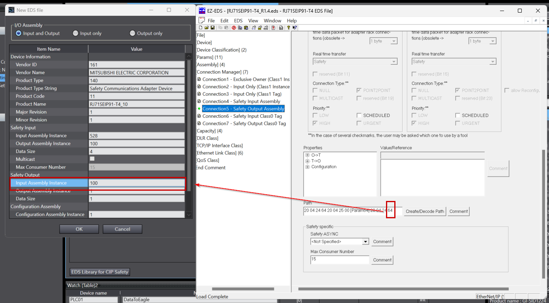Open Real time transfer dropdown above reserved (Bit 15)
Image resolution: width=549 pixels, height=303 pixels.
(x=493, y=61)
